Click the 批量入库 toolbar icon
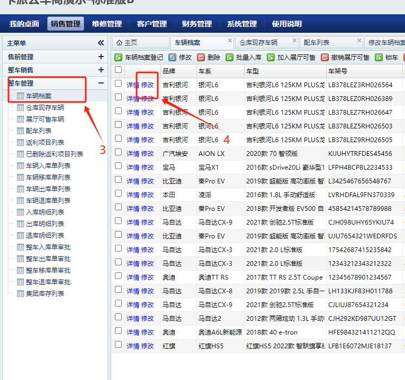This screenshot has height=380, width=405. click(230, 57)
